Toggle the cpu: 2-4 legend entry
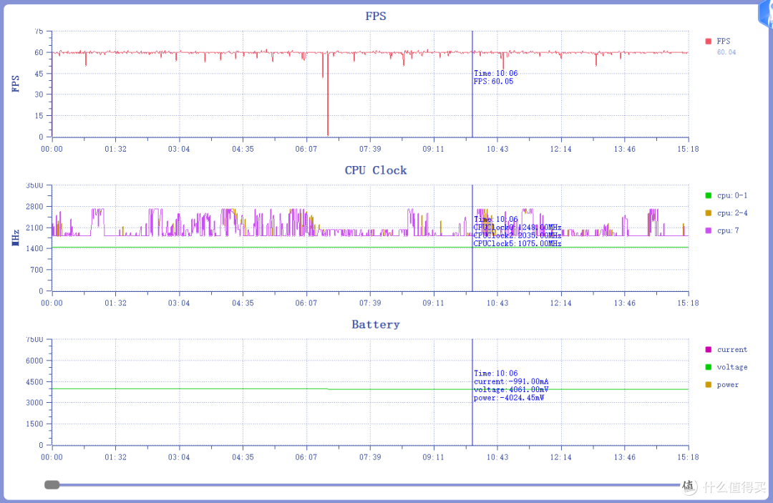 coord(726,213)
